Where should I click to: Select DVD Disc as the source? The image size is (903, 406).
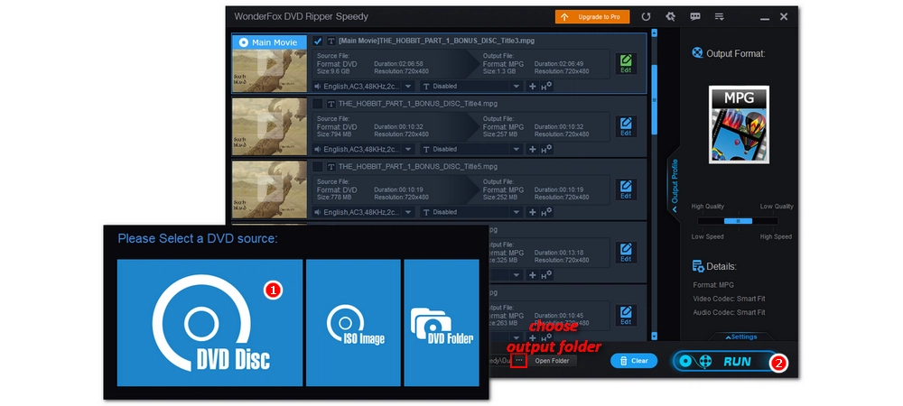tap(209, 323)
